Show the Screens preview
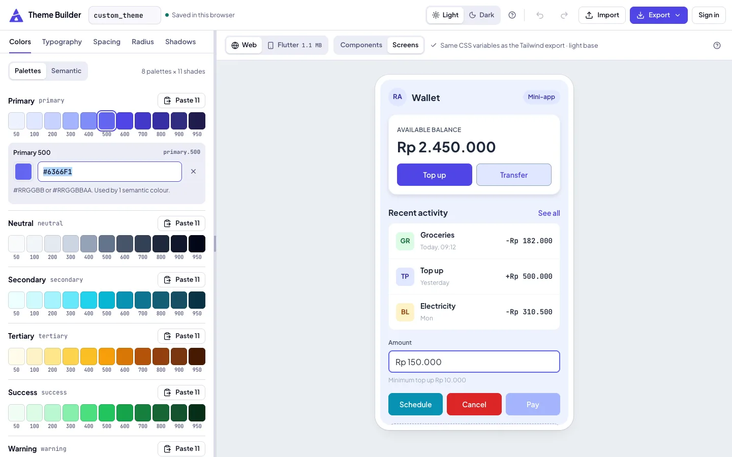 tap(405, 45)
